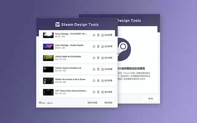Trash the YOUR FARM IN COLOMBIA entry
Viewport: 197px width, 123px height.
click(98, 58)
